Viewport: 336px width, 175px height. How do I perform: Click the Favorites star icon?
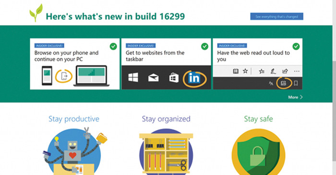click(x=245, y=71)
